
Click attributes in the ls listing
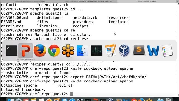(12, 26)
